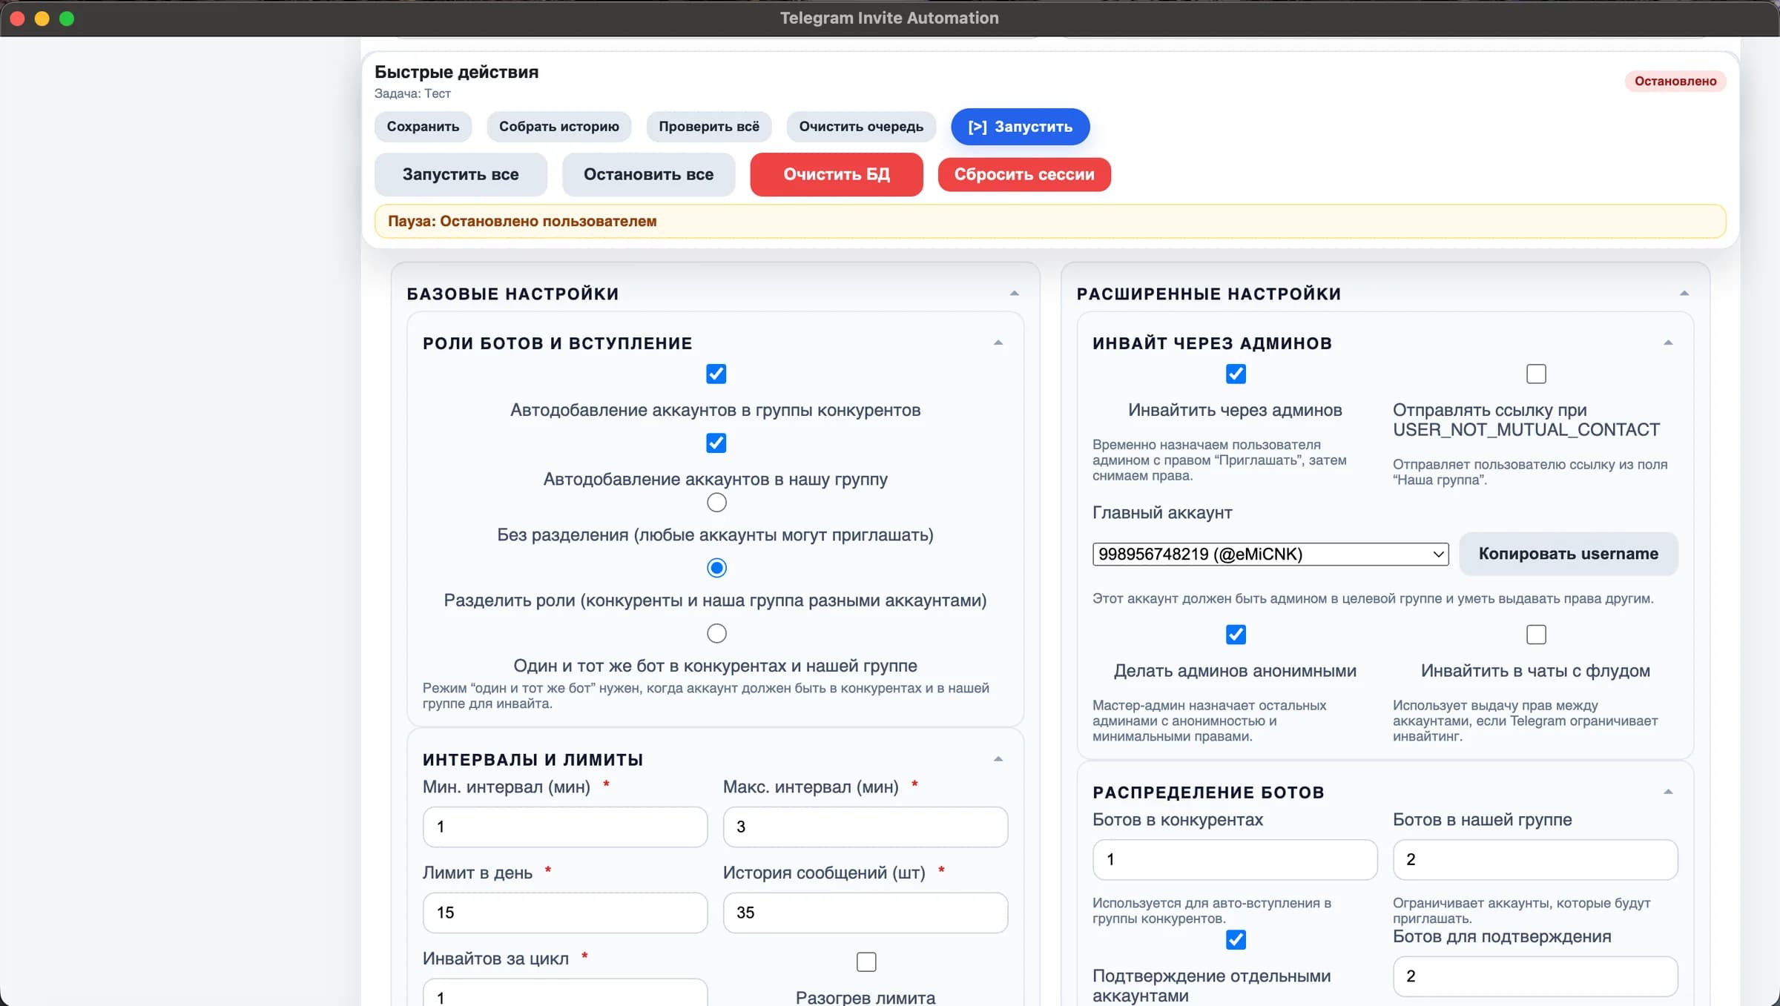
Task: Click the Пауза: Остановлено пользователем notice
Action: [1050, 221]
